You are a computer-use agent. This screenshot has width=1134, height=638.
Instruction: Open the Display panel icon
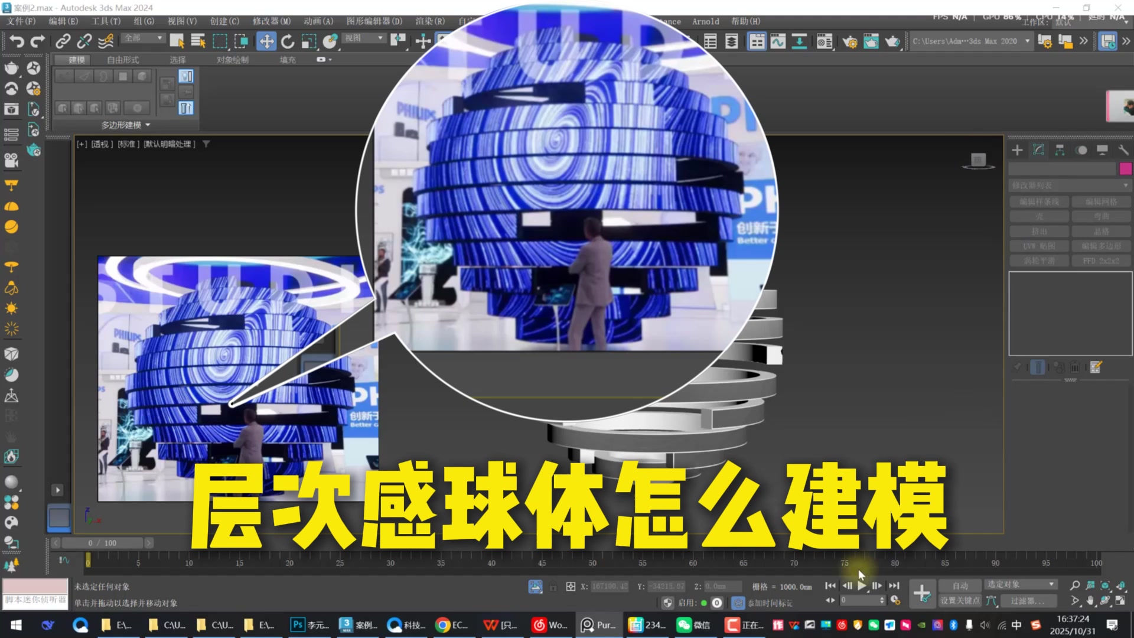click(x=1102, y=150)
